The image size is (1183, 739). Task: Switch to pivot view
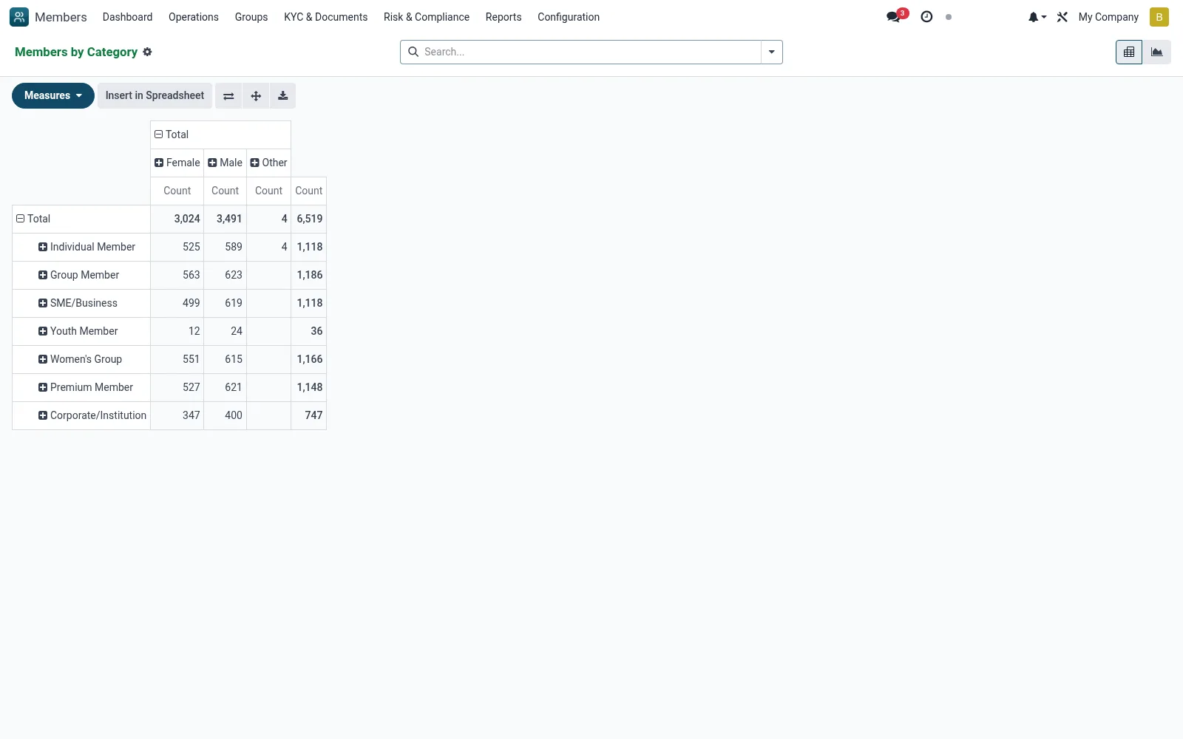[1128, 52]
